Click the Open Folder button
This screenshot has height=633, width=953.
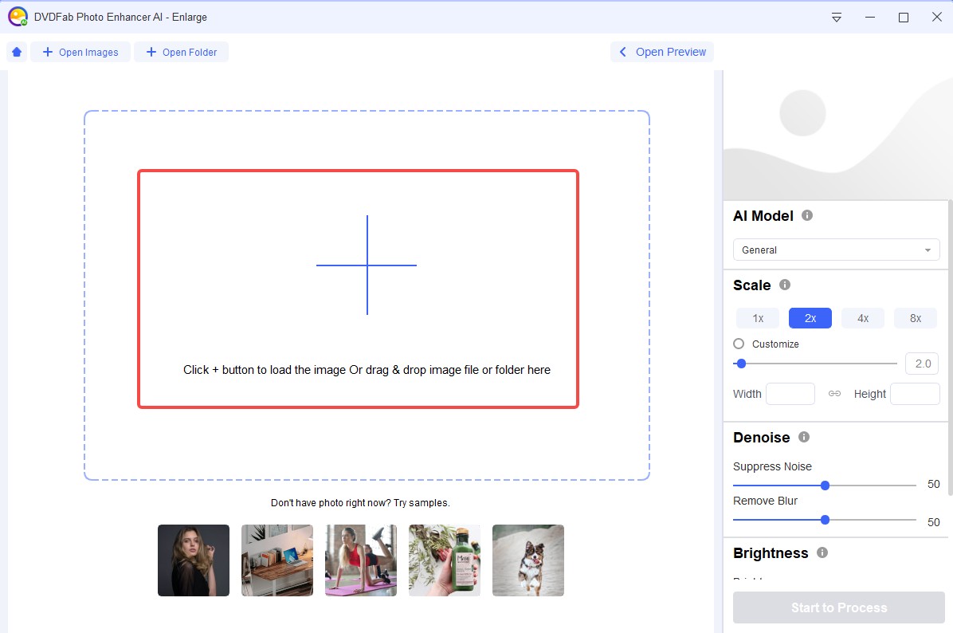[181, 51]
